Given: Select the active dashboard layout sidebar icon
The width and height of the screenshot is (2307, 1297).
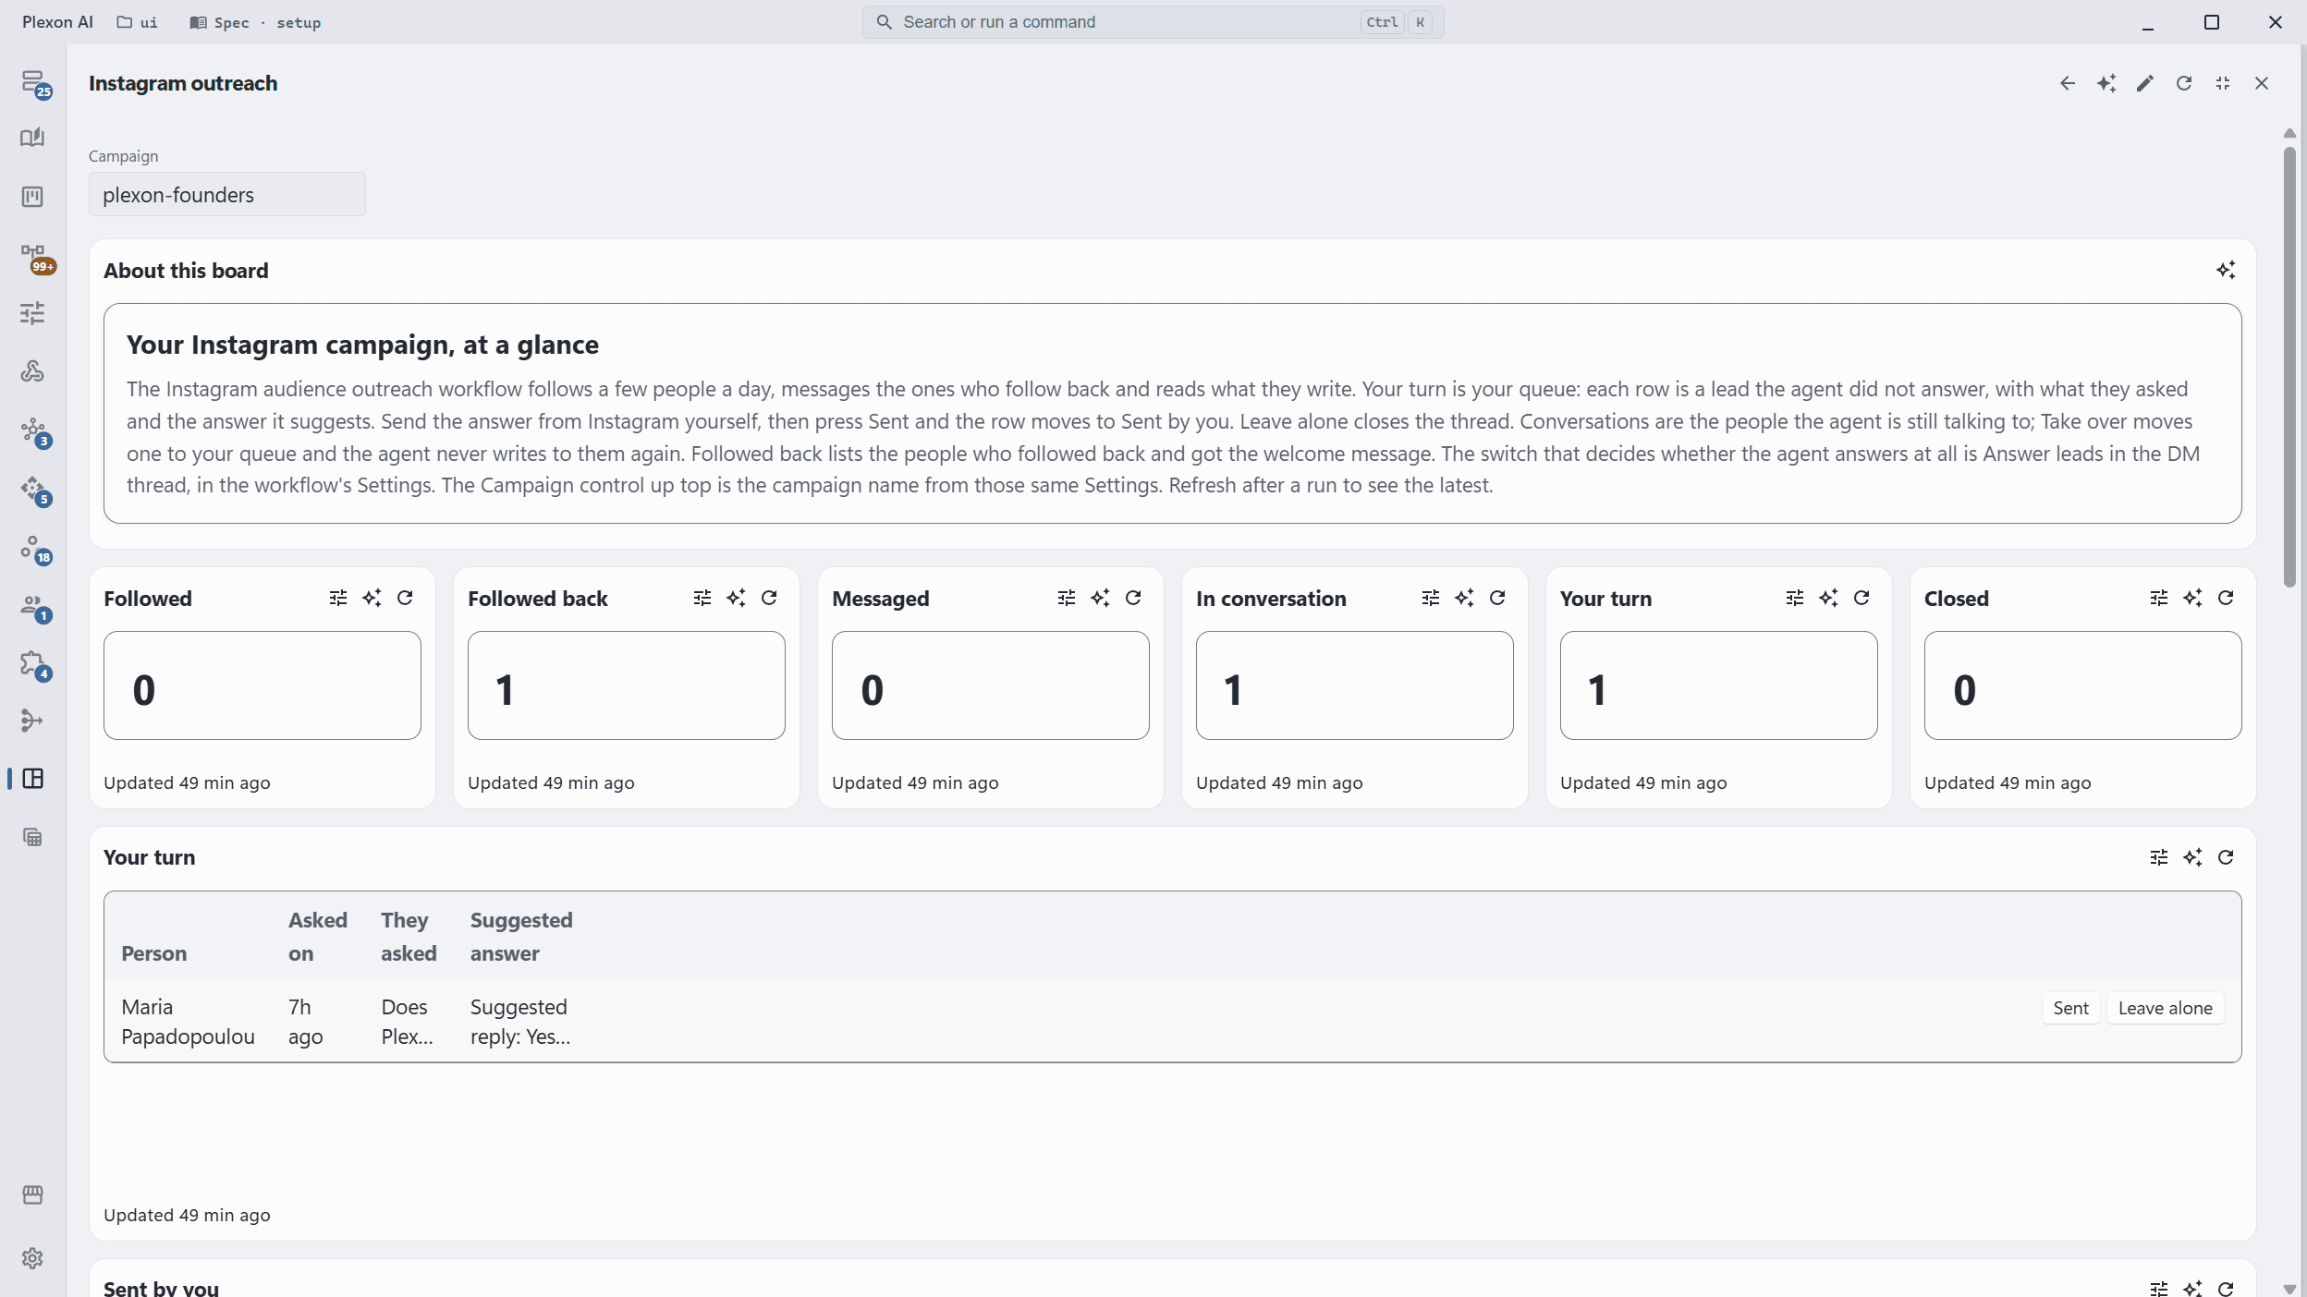Looking at the screenshot, I should pos(32,779).
